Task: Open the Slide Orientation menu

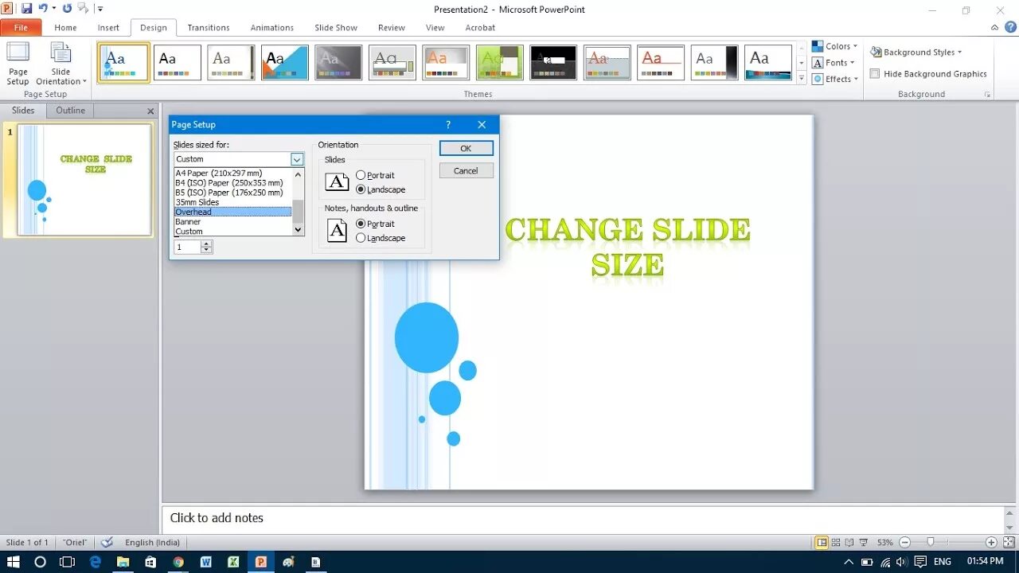Action: (x=61, y=64)
